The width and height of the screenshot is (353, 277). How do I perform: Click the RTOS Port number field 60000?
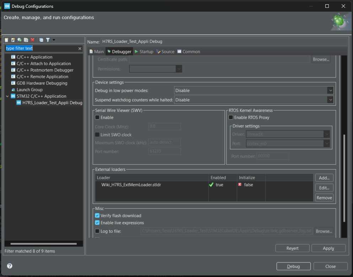point(273,156)
